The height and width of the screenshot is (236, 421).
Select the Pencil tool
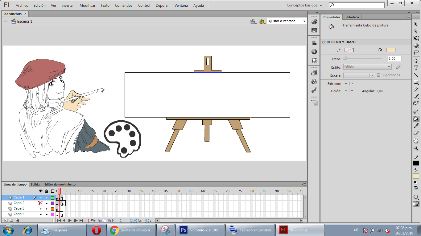coord(416,89)
